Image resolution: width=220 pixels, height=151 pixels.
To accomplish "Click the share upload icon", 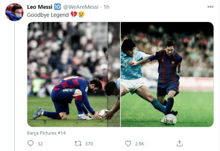I will click(x=179, y=143).
